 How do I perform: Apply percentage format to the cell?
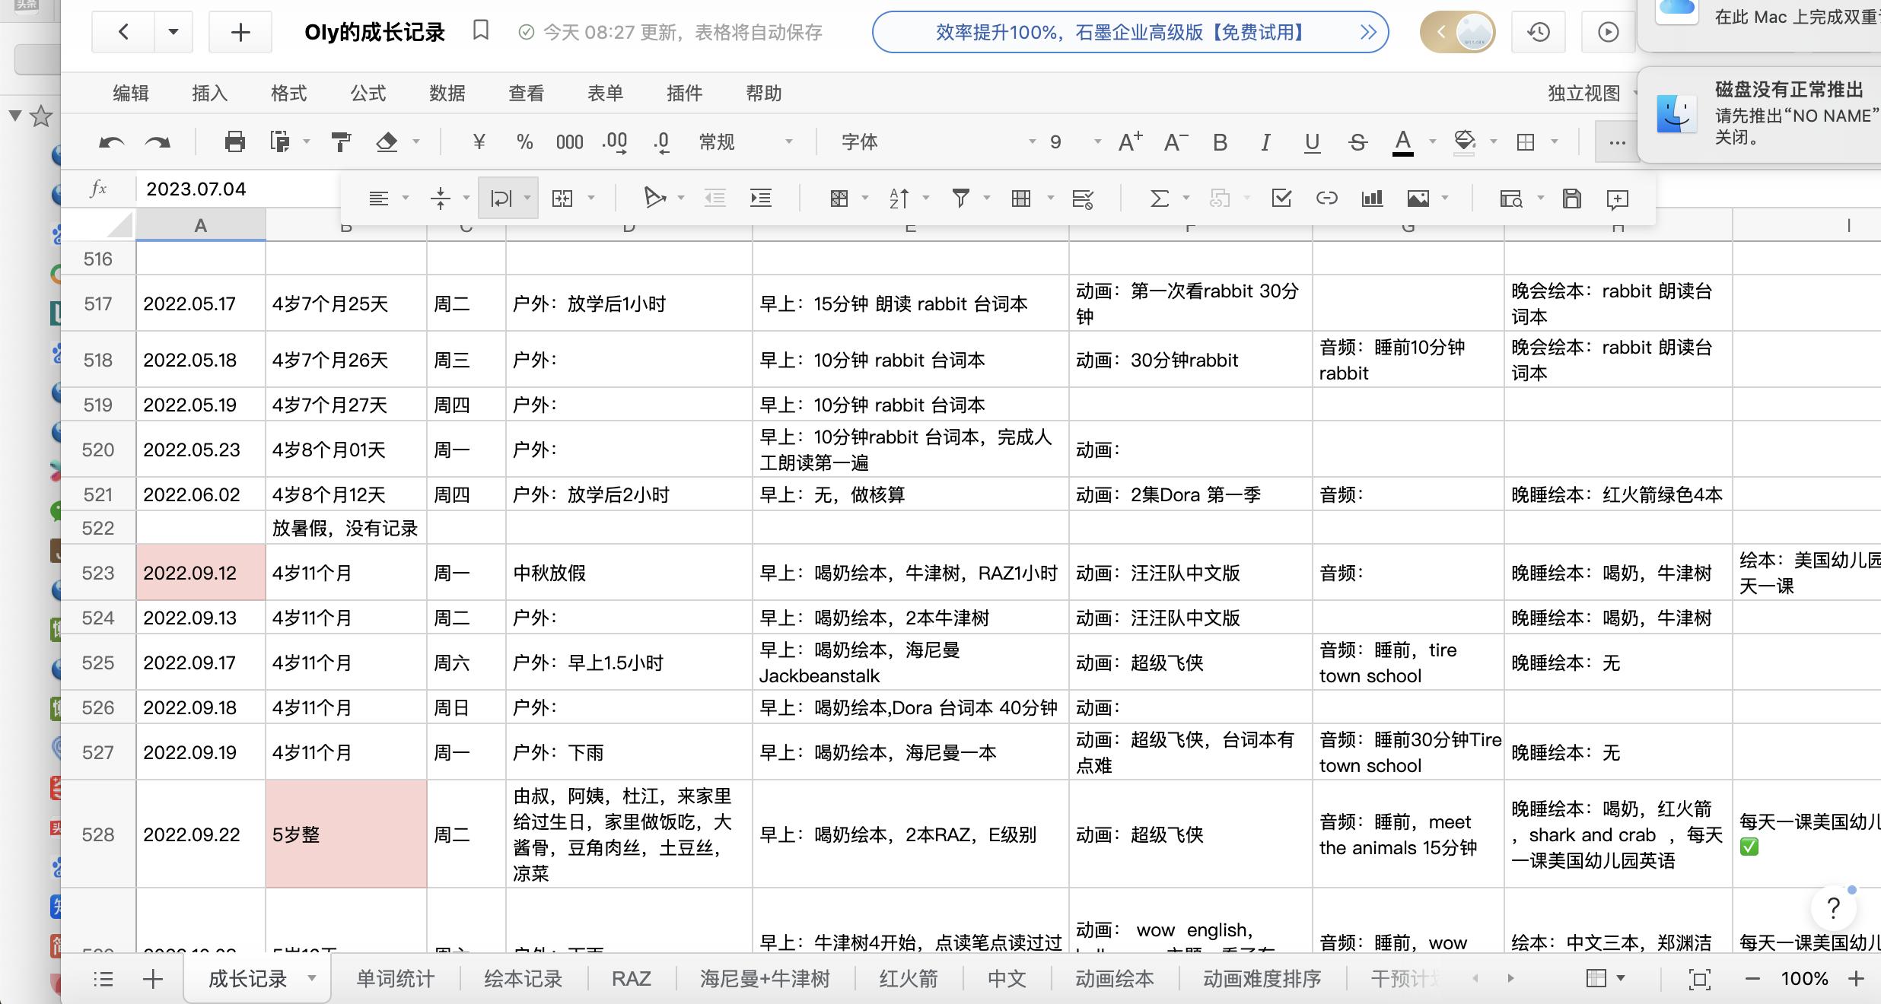click(524, 141)
